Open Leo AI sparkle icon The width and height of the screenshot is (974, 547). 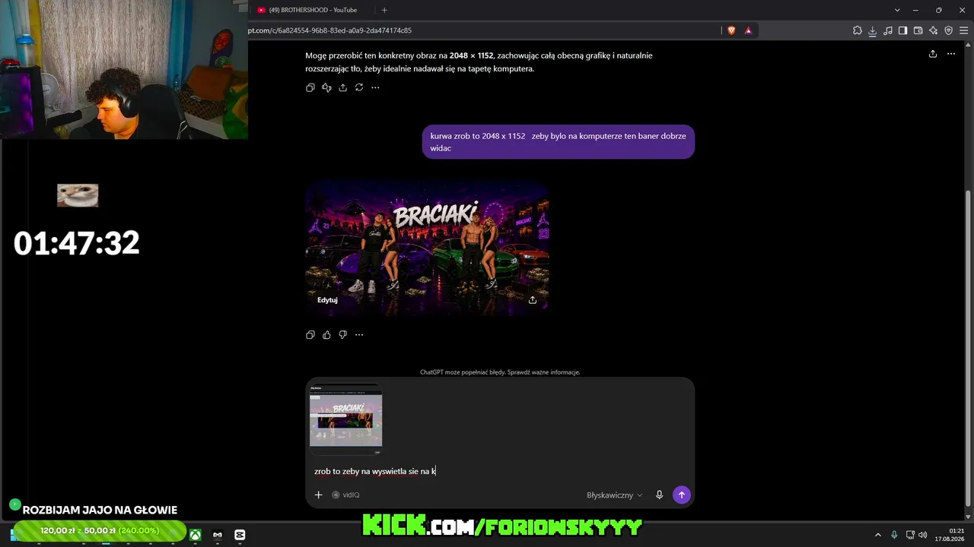[x=933, y=30]
